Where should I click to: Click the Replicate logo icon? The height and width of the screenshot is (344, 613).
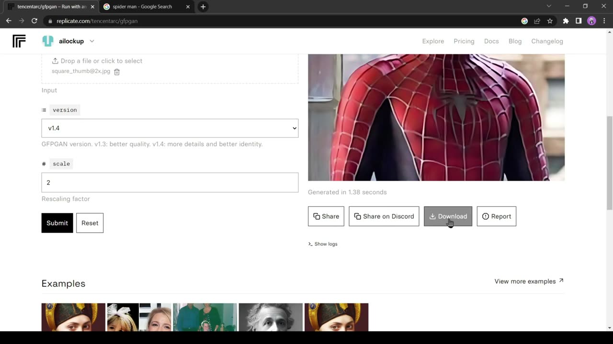(19, 41)
